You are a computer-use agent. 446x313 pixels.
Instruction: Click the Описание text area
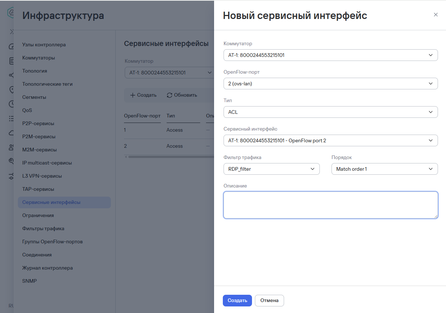[330, 205]
